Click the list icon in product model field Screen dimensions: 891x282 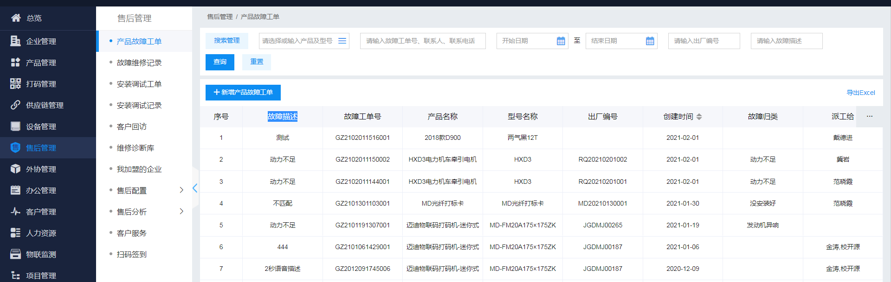(x=342, y=41)
